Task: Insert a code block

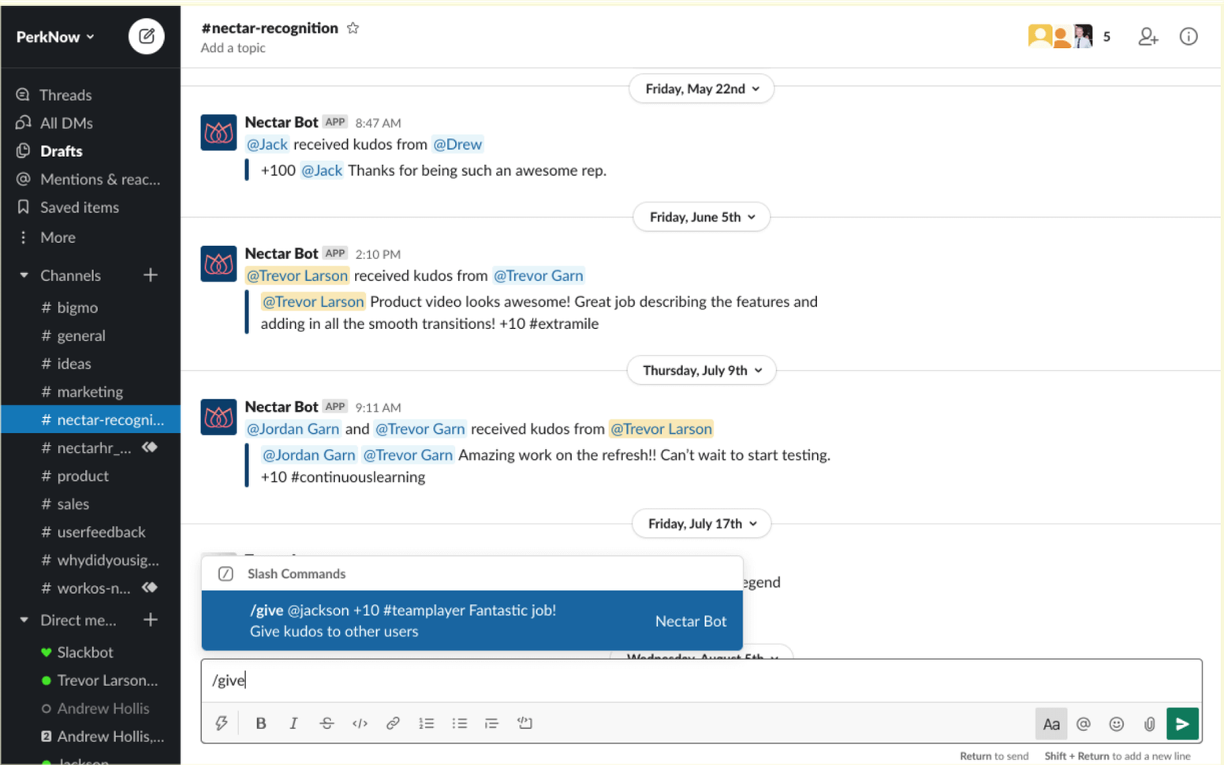Action: click(524, 723)
